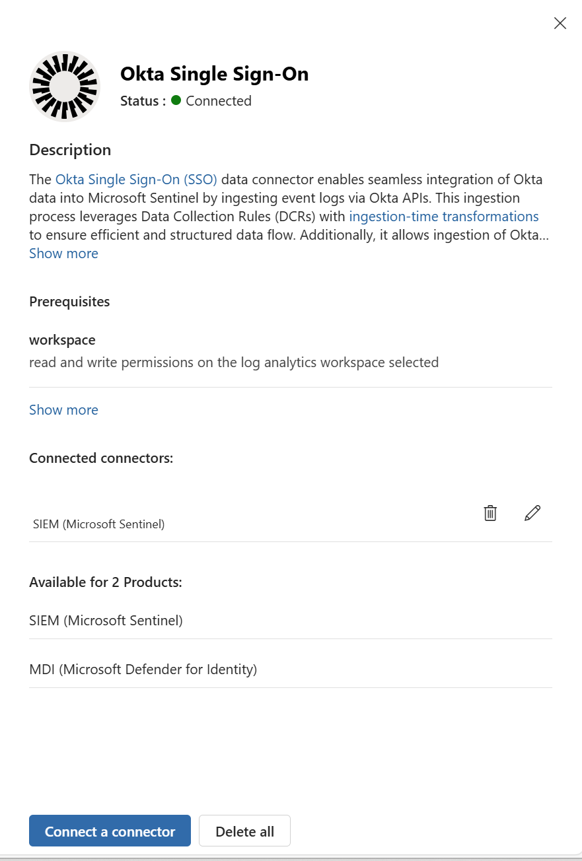Select SIEM entry under Connected connectors

[x=98, y=524]
